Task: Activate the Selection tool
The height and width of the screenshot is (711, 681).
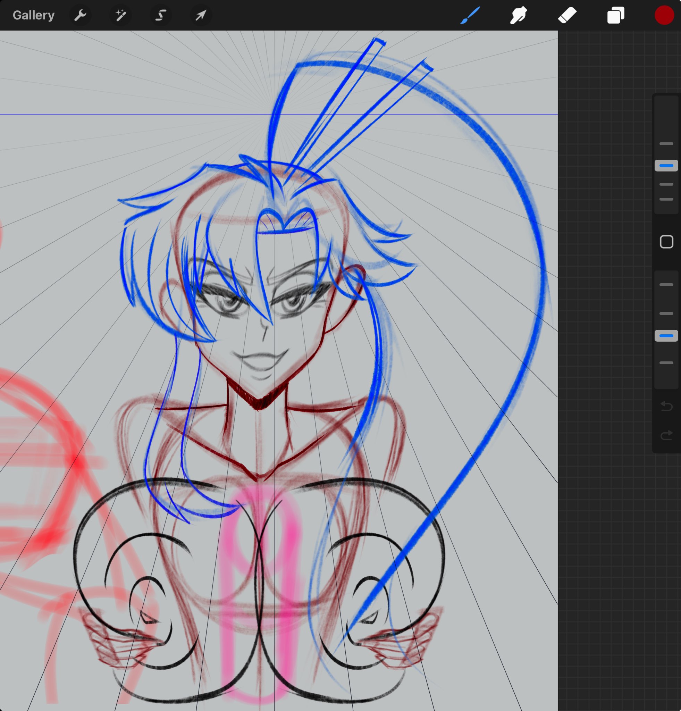Action: (161, 15)
